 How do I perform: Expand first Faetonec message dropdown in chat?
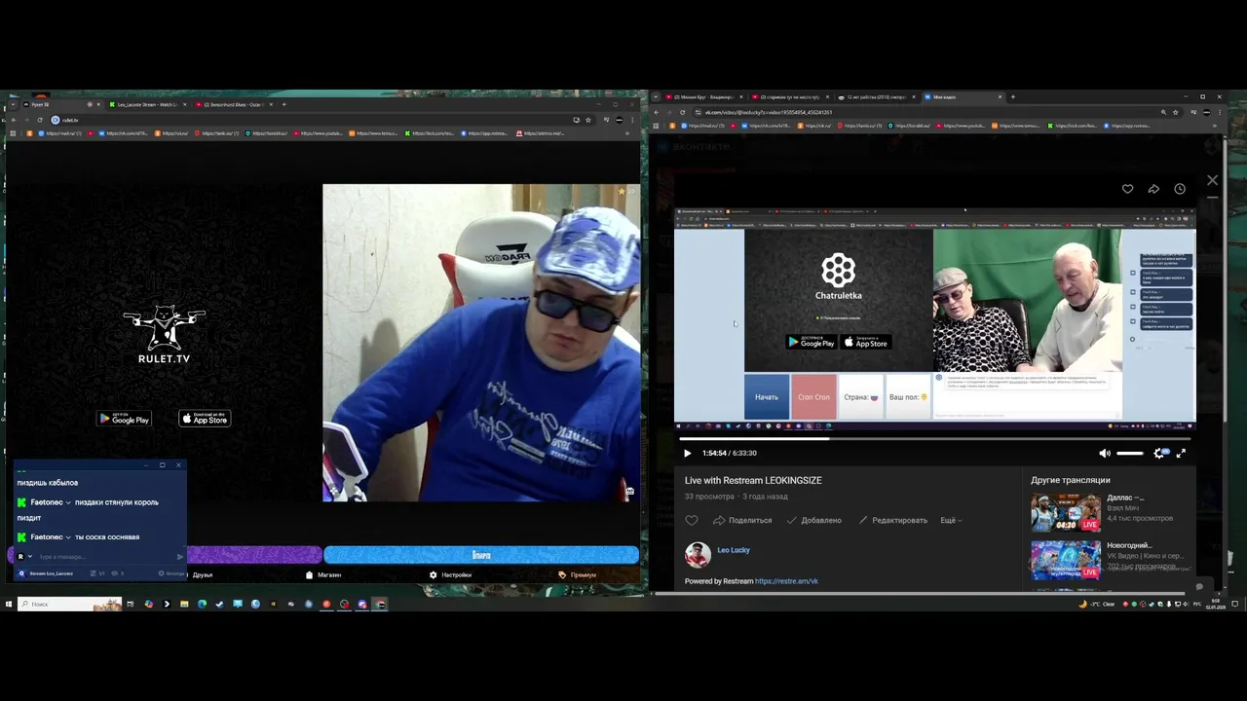tap(68, 502)
